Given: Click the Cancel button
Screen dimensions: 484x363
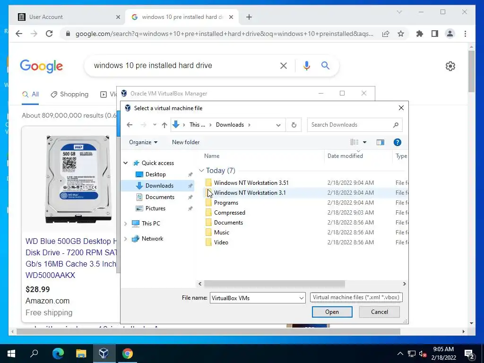Looking at the screenshot, I should tap(380, 312).
